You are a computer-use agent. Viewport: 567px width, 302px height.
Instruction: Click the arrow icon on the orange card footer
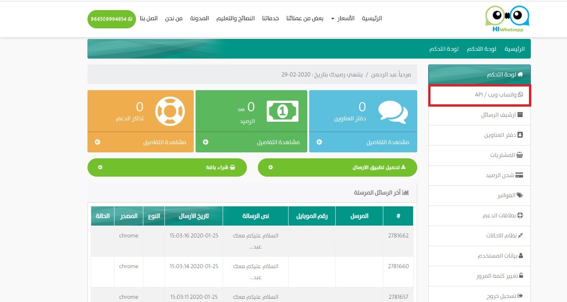tap(97, 142)
